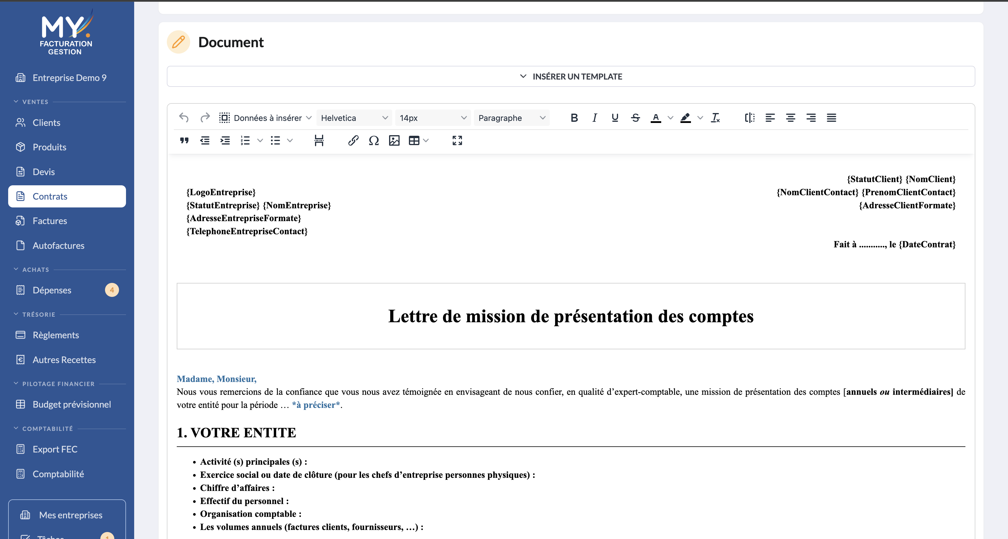Insert an image via image icon
The image size is (1008, 539).
pos(394,140)
